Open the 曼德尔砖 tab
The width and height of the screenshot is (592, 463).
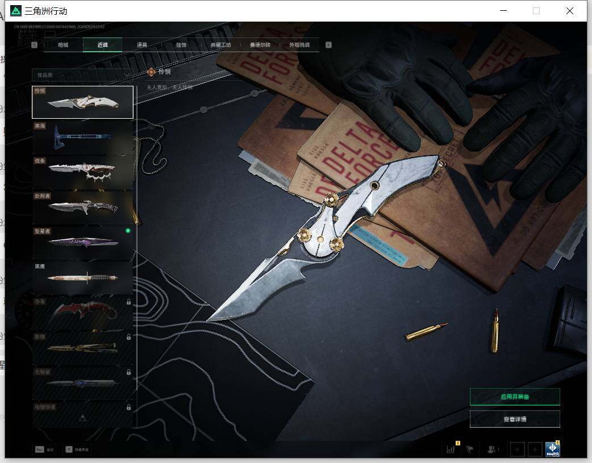click(260, 45)
